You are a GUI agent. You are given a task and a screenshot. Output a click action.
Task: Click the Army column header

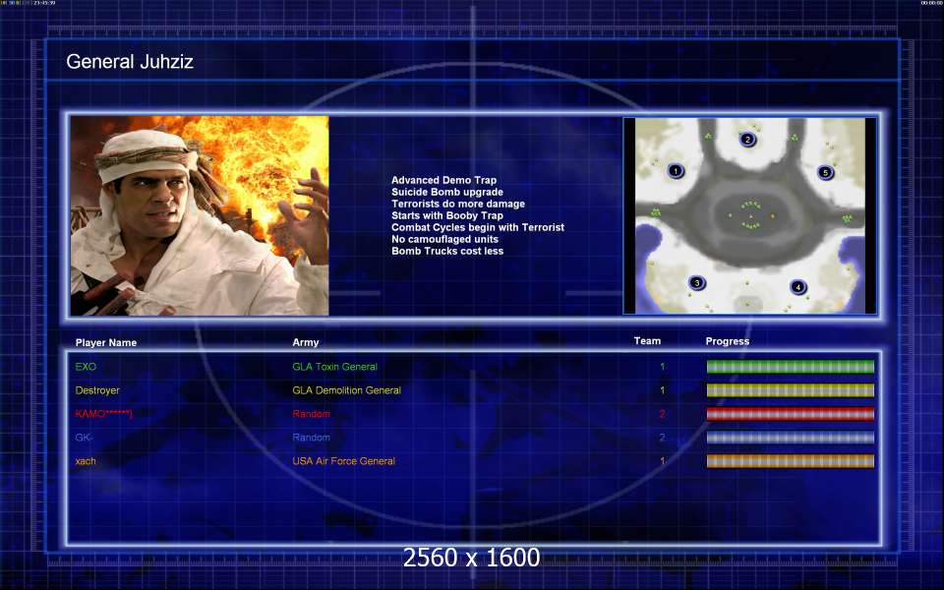point(306,342)
